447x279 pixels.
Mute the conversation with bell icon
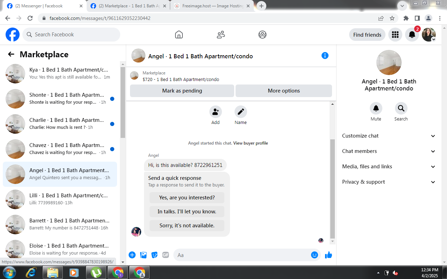click(376, 108)
